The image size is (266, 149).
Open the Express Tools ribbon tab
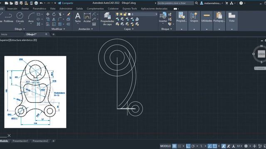[130, 9]
